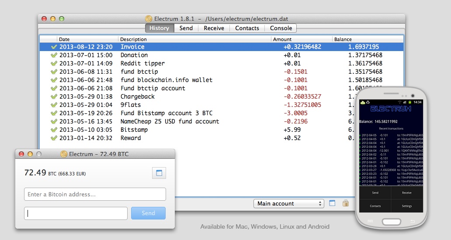Click the confirmed checkmark on 9flats row

click(x=54, y=105)
